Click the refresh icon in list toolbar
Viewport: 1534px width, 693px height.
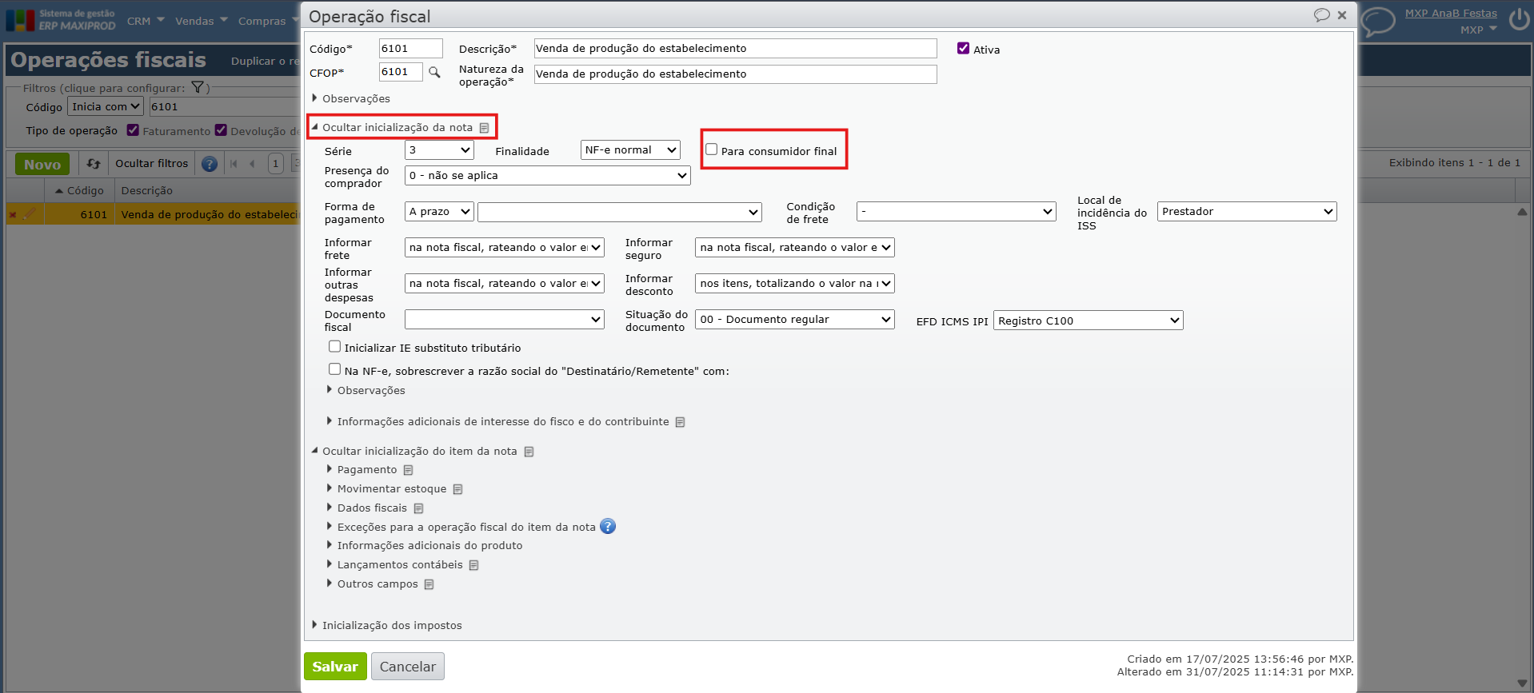coord(94,164)
